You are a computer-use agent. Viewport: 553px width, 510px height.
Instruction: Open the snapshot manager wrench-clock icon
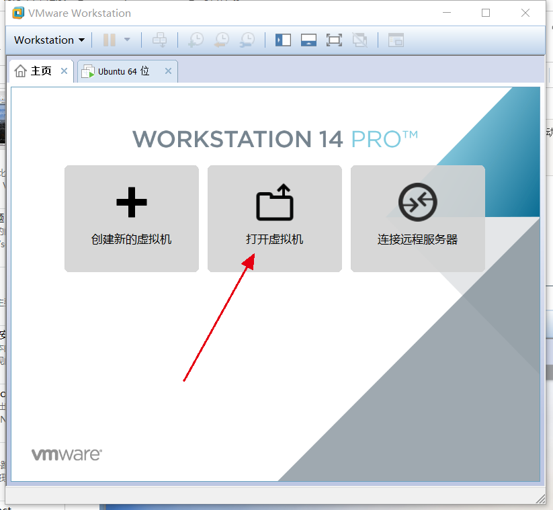[x=247, y=40]
